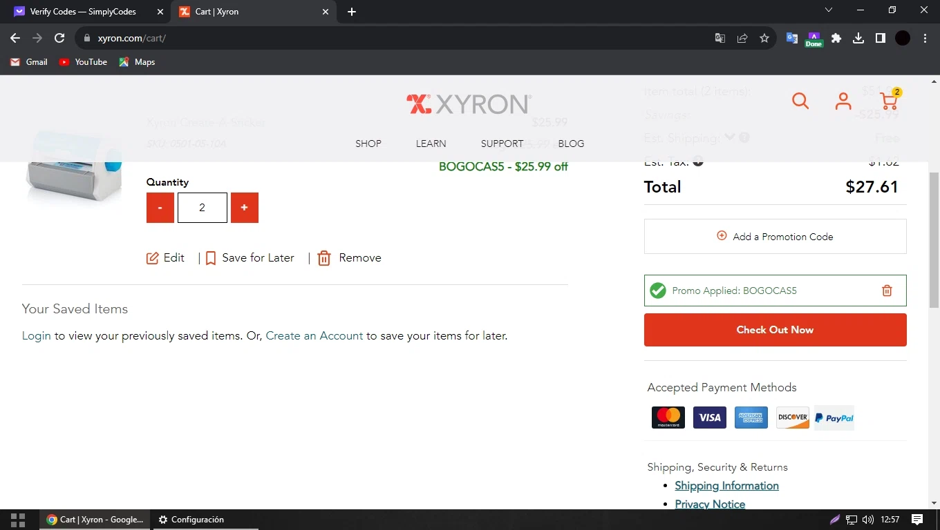Open the network tray icon
Viewport: 940px width, 530px height.
(x=852, y=520)
